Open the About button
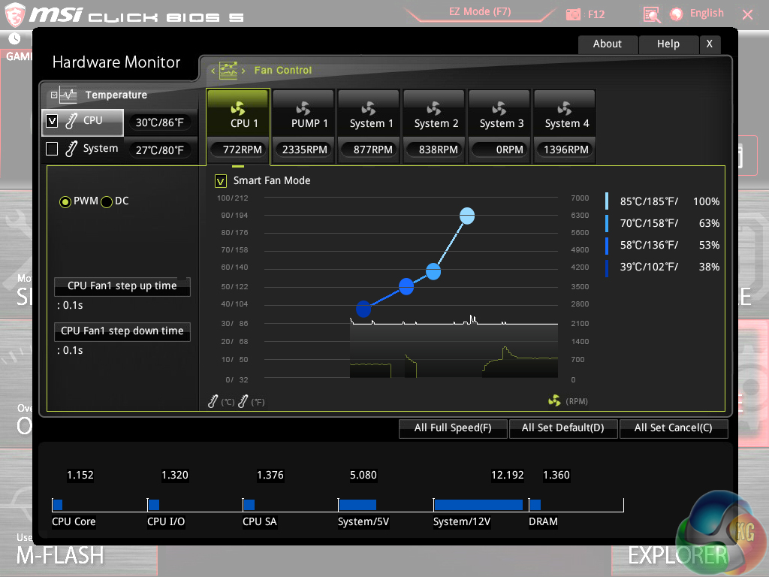Image resolution: width=769 pixels, height=577 pixels. (x=608, y=44)
